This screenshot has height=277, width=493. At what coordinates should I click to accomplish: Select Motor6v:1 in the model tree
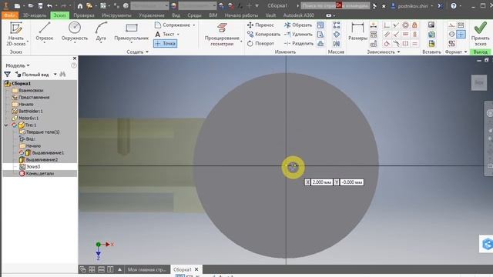[29, 118]
